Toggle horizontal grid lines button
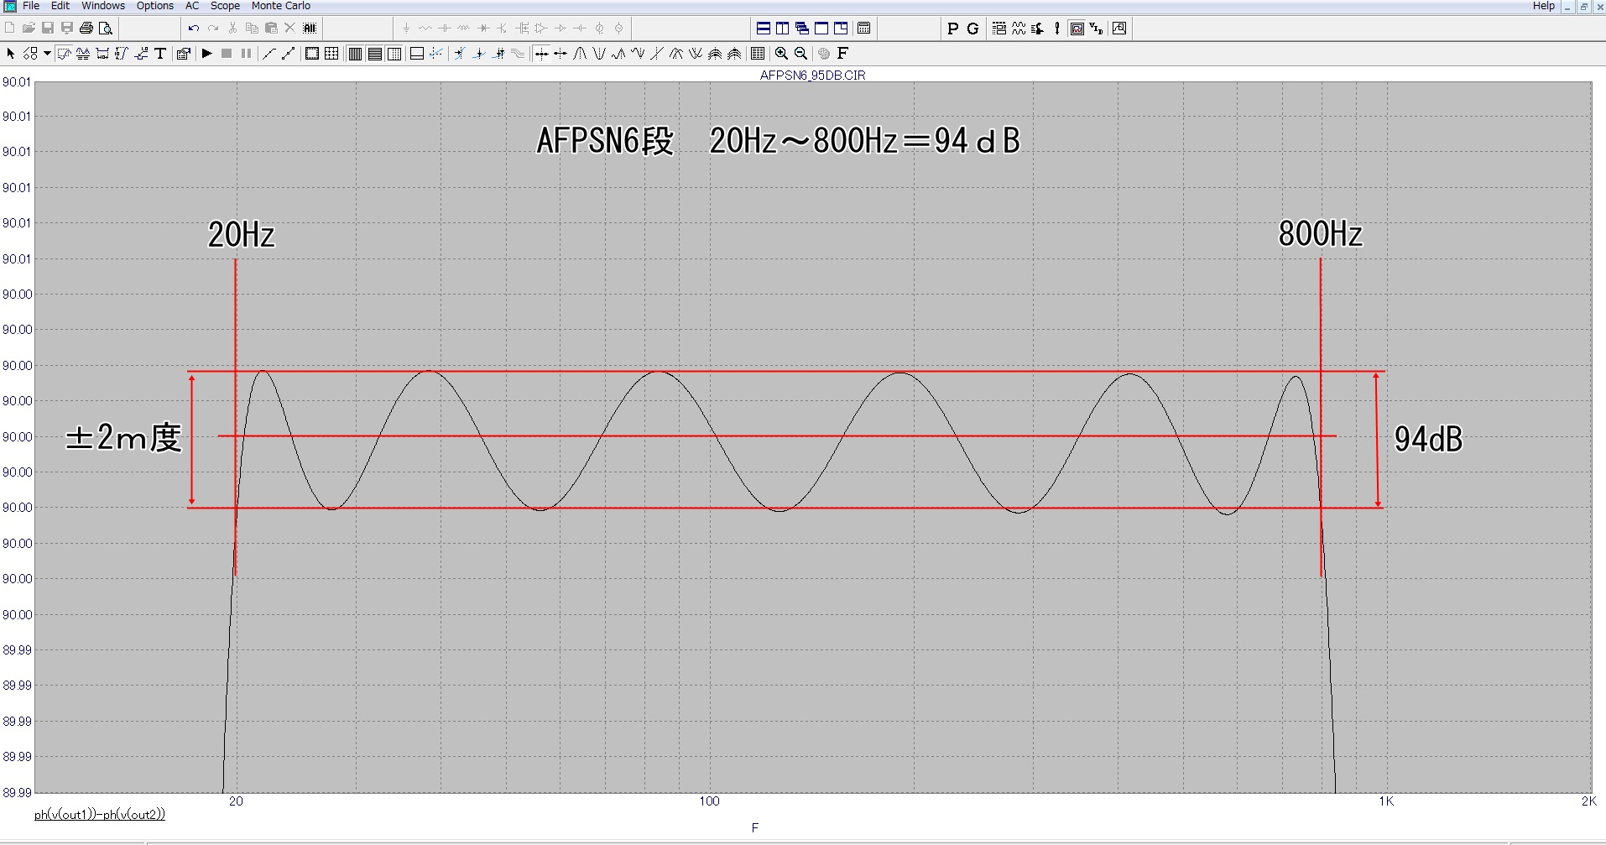Screen dimensions: 1606x845 [x=374, y=54]
